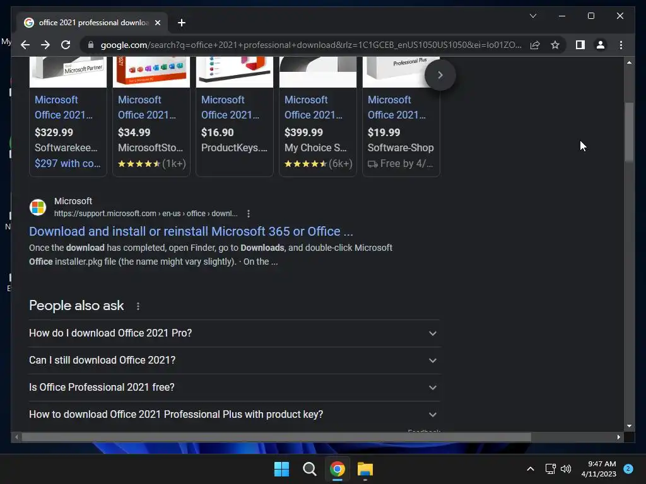Open Chrome side panel icon
646x484 pixels.
(580, 45)
